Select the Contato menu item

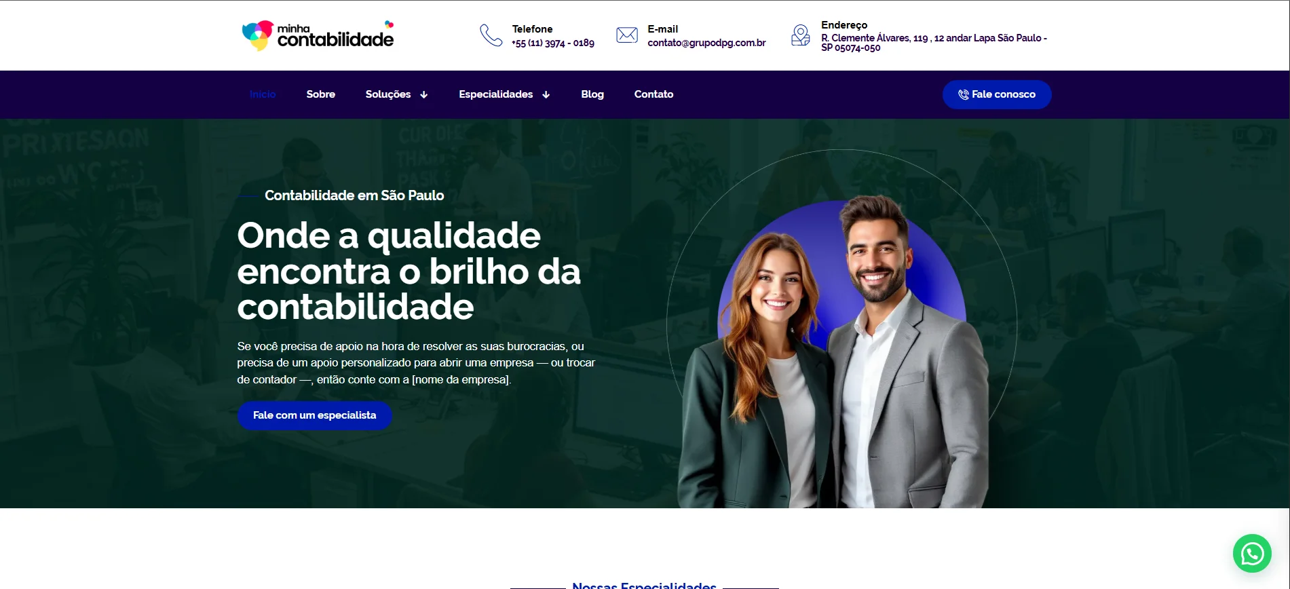[x=653, y=94]
